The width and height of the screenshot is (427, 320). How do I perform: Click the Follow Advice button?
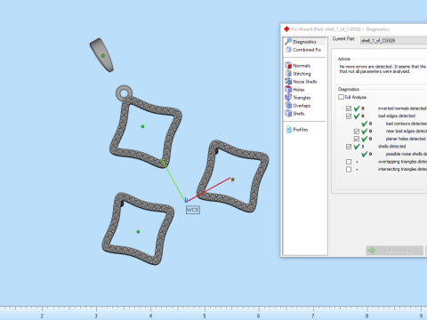coord(394,251)
